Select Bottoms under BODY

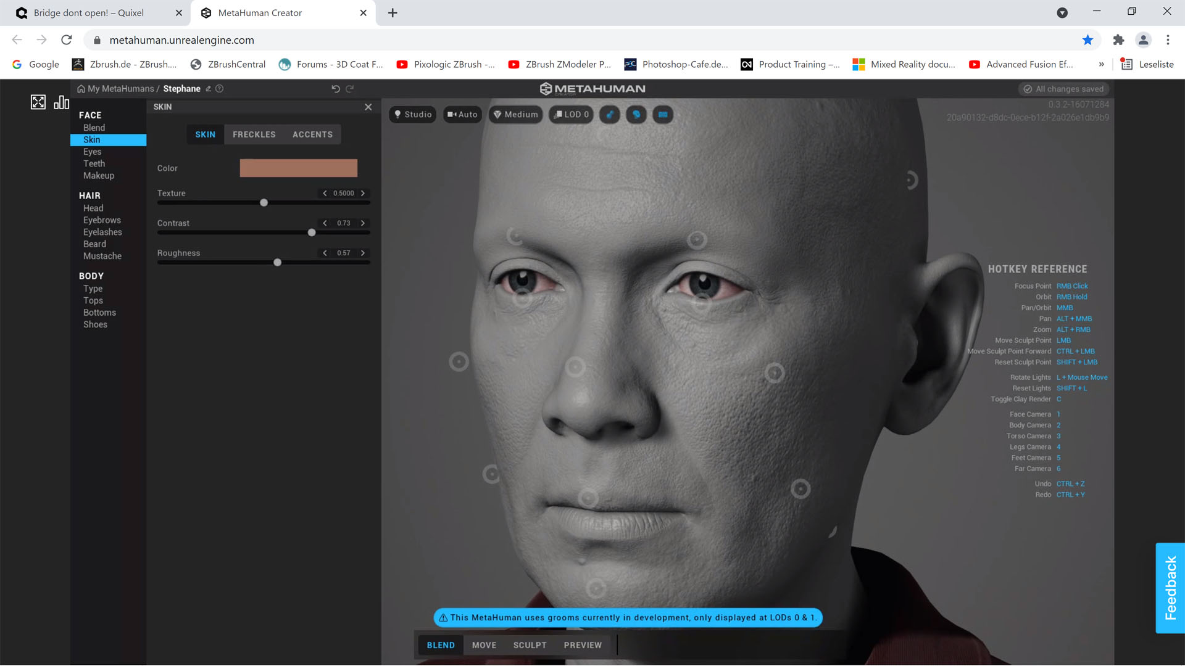pyautogui.click(x=100, y=313)
